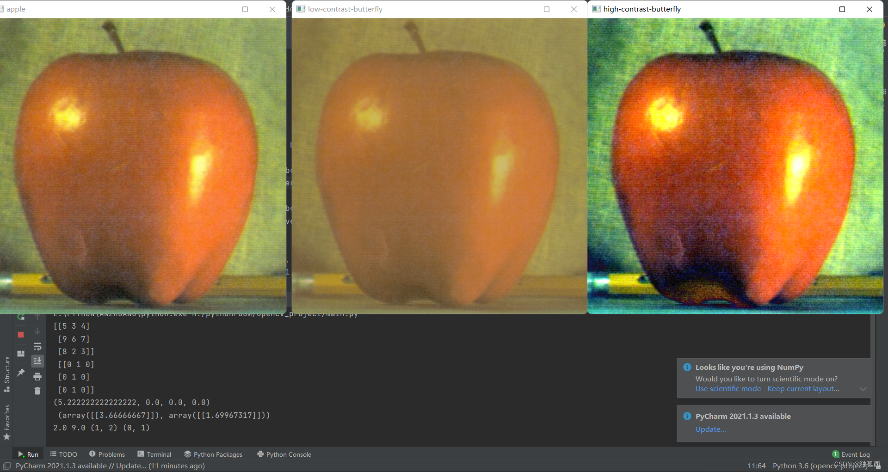Click console line '[[5 3 4]'
The width and height of the screenshot is (888, 472).
coord(72,326)
